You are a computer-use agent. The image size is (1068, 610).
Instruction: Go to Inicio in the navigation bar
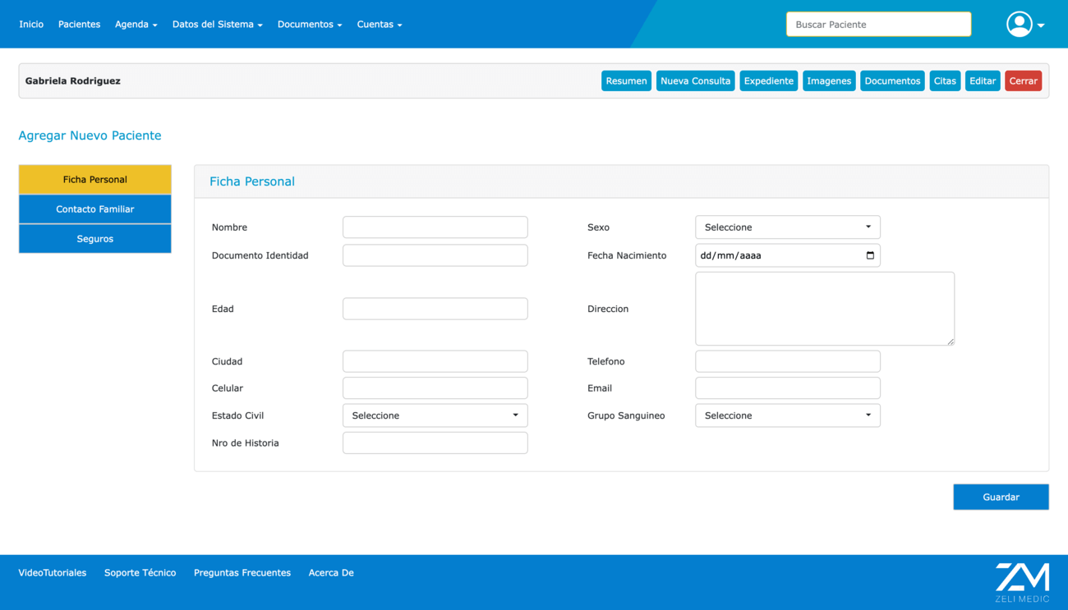(31, 24)
